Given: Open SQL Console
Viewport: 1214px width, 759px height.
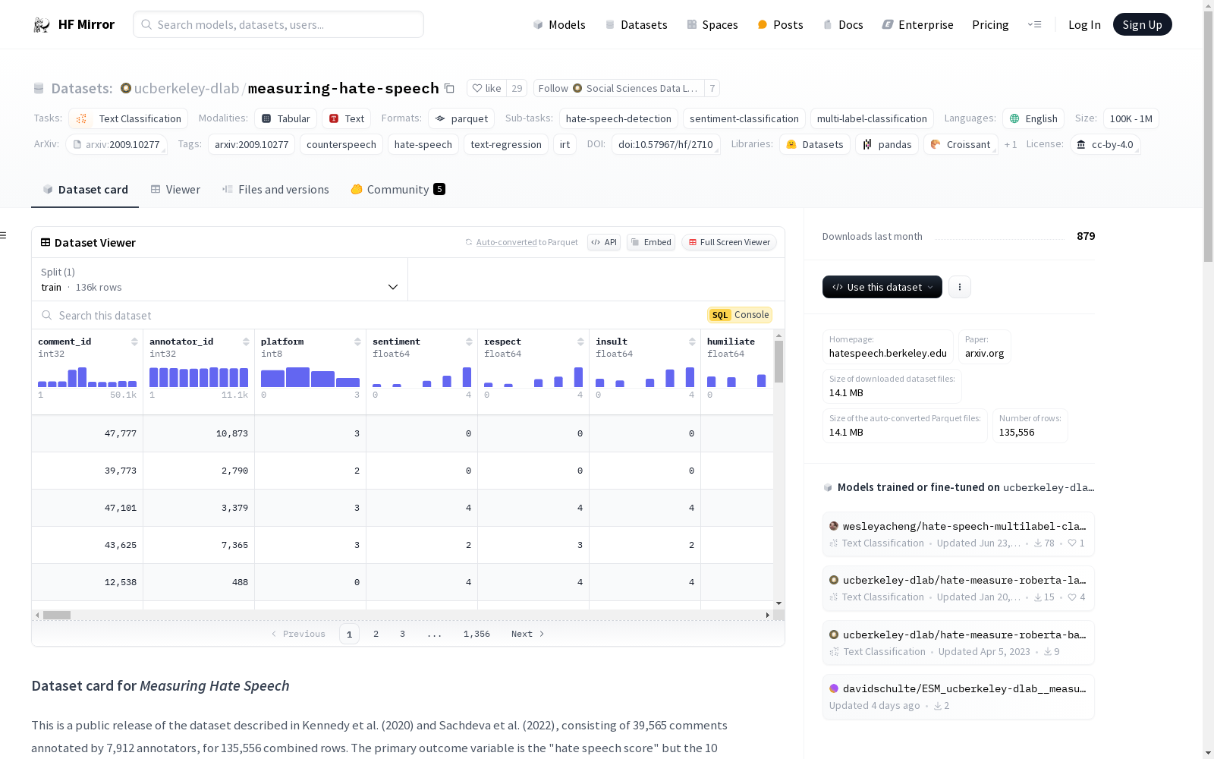Looking at the screenshot, I should coord(740,315).
